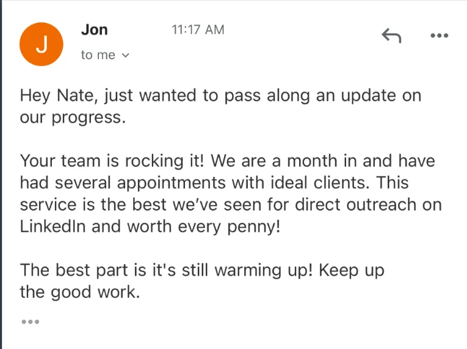
Task: Open the three-dot more options menu
Action: coord(439,36)
